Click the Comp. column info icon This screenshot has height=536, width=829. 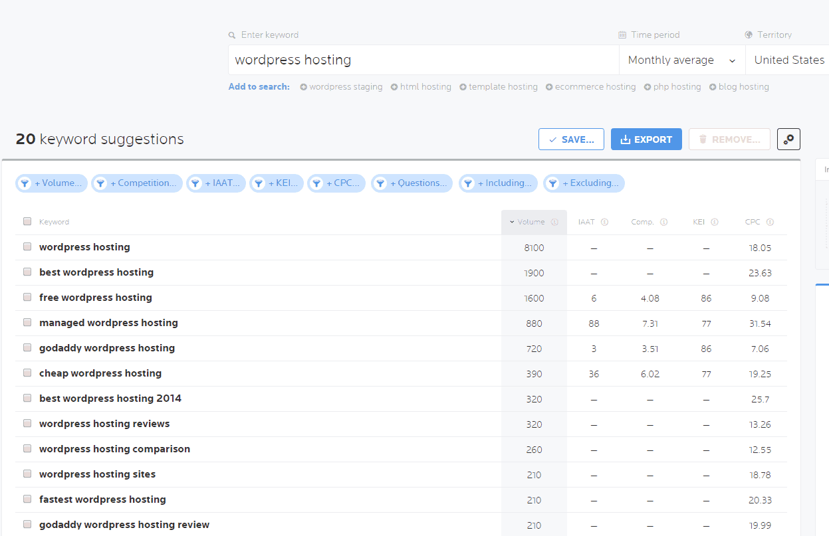point(663,223)
